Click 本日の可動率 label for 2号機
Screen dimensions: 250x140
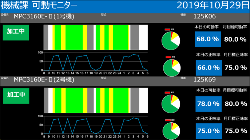pyautogui.click(x=208, y=90)
